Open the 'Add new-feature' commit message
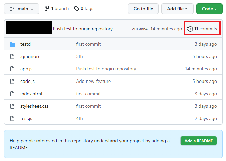 point(93,82)
